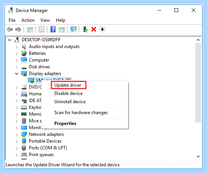This screenshot has width=207, height=173.
Task: Click the Properties sheet toolbar icon
Action: 42,29
